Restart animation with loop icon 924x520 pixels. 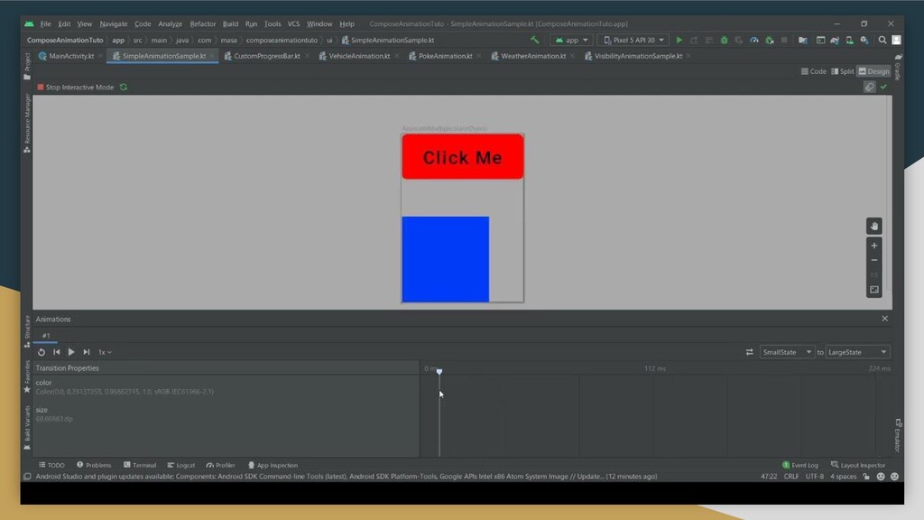tap(42, 352)
